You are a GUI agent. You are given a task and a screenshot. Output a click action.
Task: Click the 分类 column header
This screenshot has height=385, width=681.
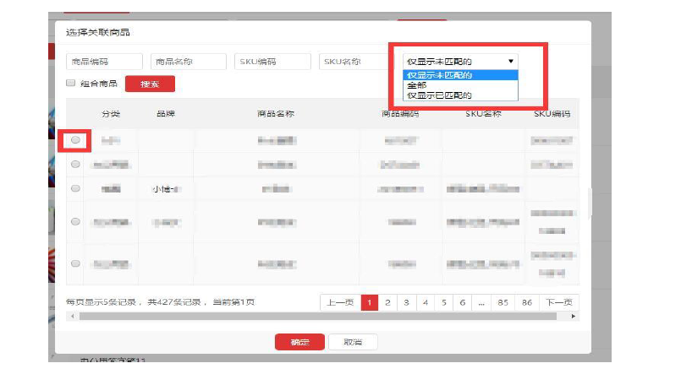[111, 114]
